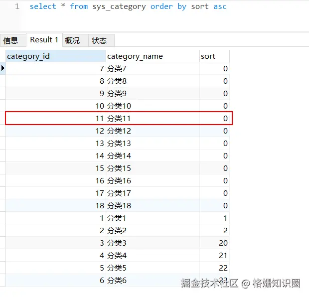
Task: Select cell 分类2
Action: (x=153, y=230)
